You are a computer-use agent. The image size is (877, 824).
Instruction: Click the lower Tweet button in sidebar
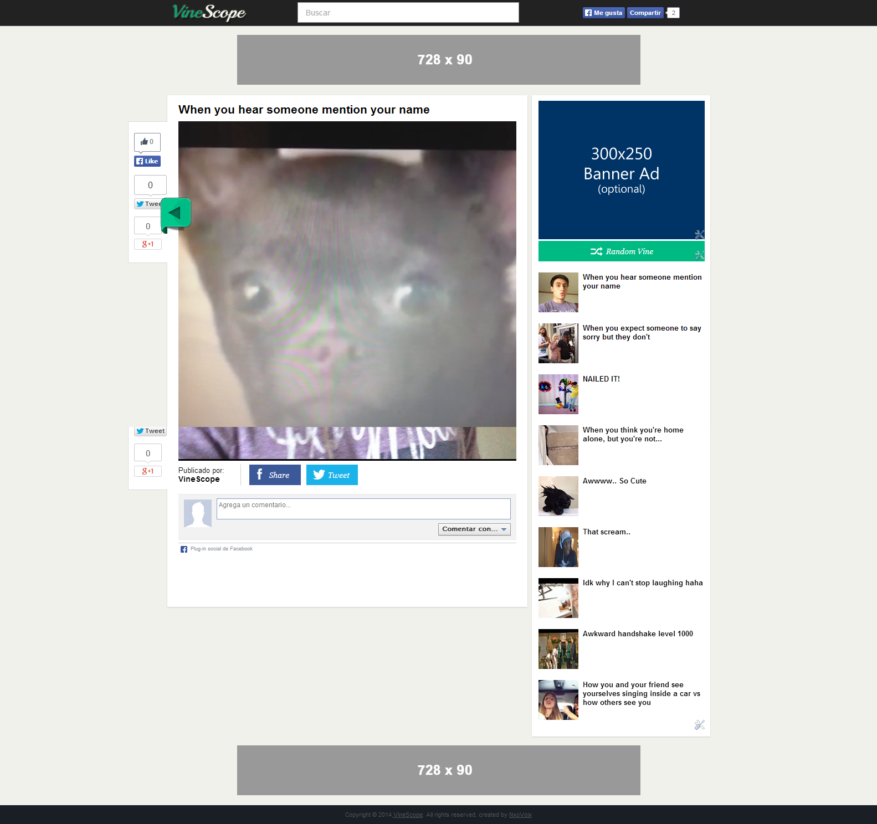click(x=150, y=431)
